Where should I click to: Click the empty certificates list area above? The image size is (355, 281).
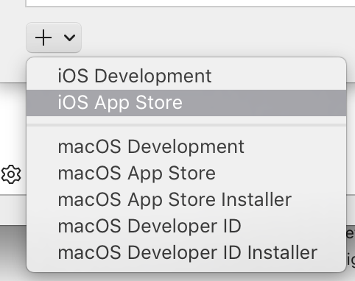(x=190, y=3)
